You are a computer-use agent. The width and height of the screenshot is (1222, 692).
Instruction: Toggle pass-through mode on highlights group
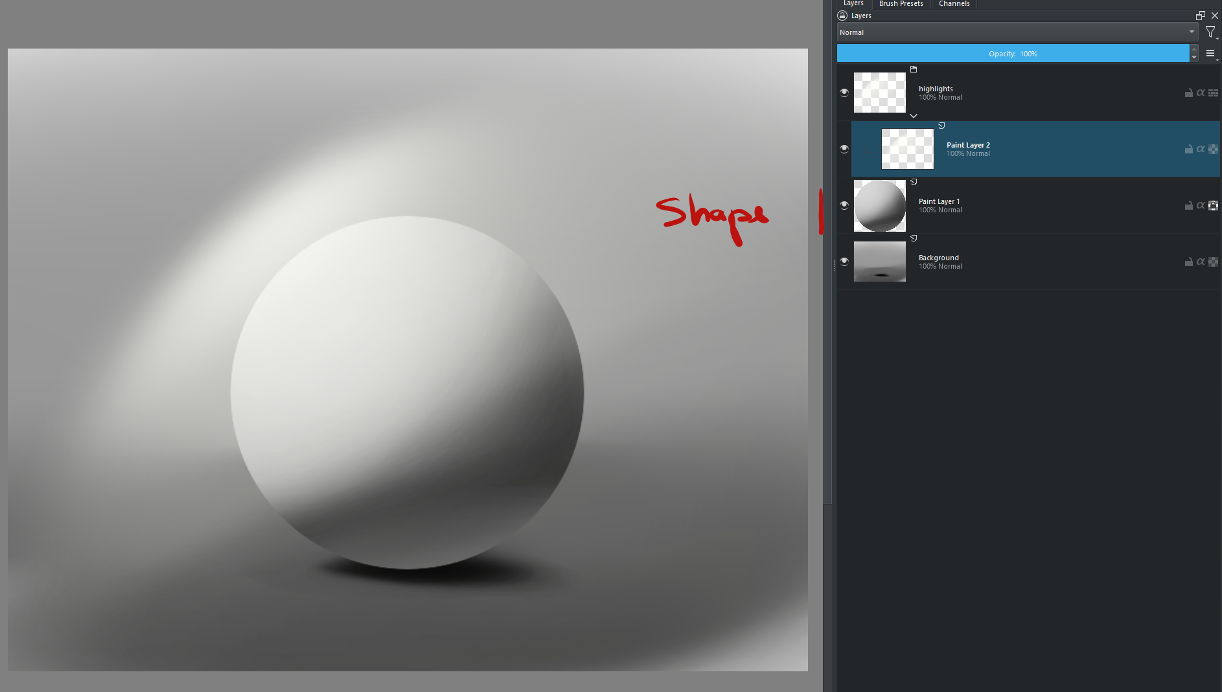click(1214, 93)
